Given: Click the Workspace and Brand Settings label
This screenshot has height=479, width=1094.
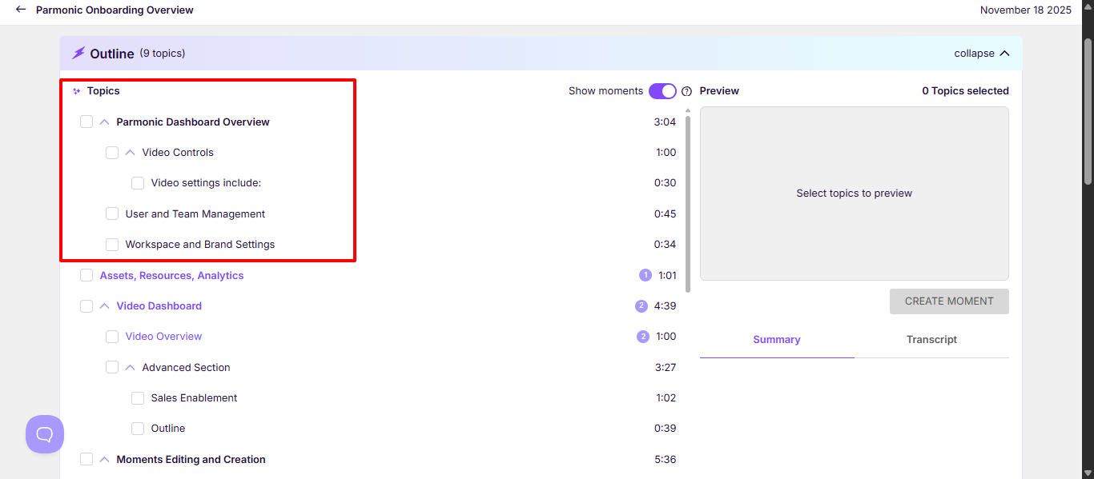Looking at the screenshot, I should point(200,245).
